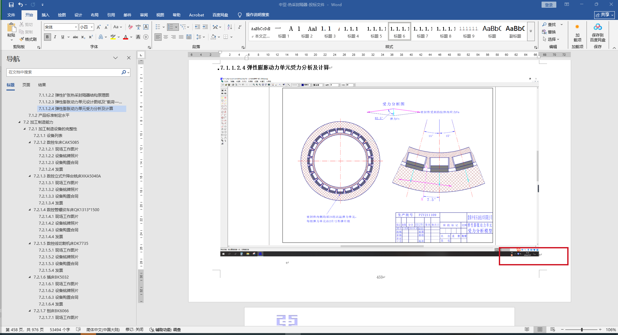Toggle italic formatting
This screenshot has height=335, width=618.
click(x=55, y=37)
